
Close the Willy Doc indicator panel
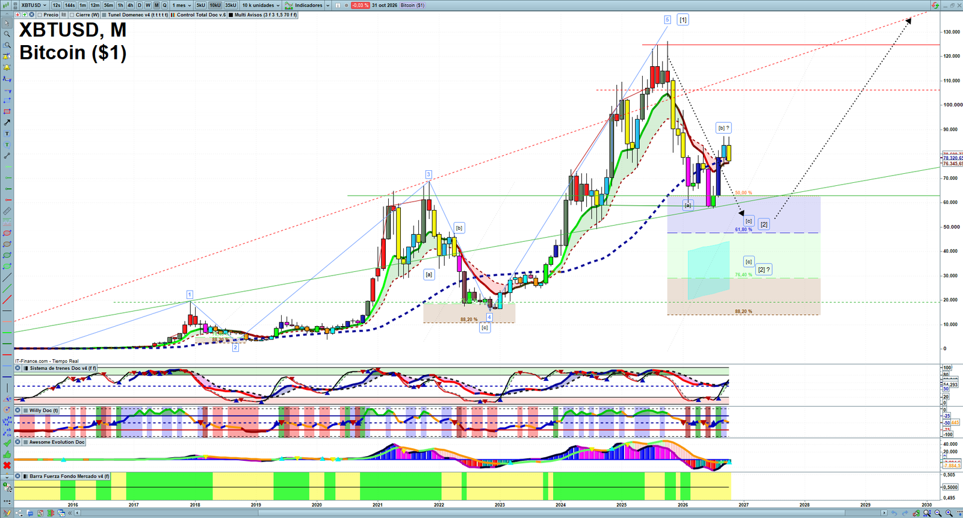17,410
